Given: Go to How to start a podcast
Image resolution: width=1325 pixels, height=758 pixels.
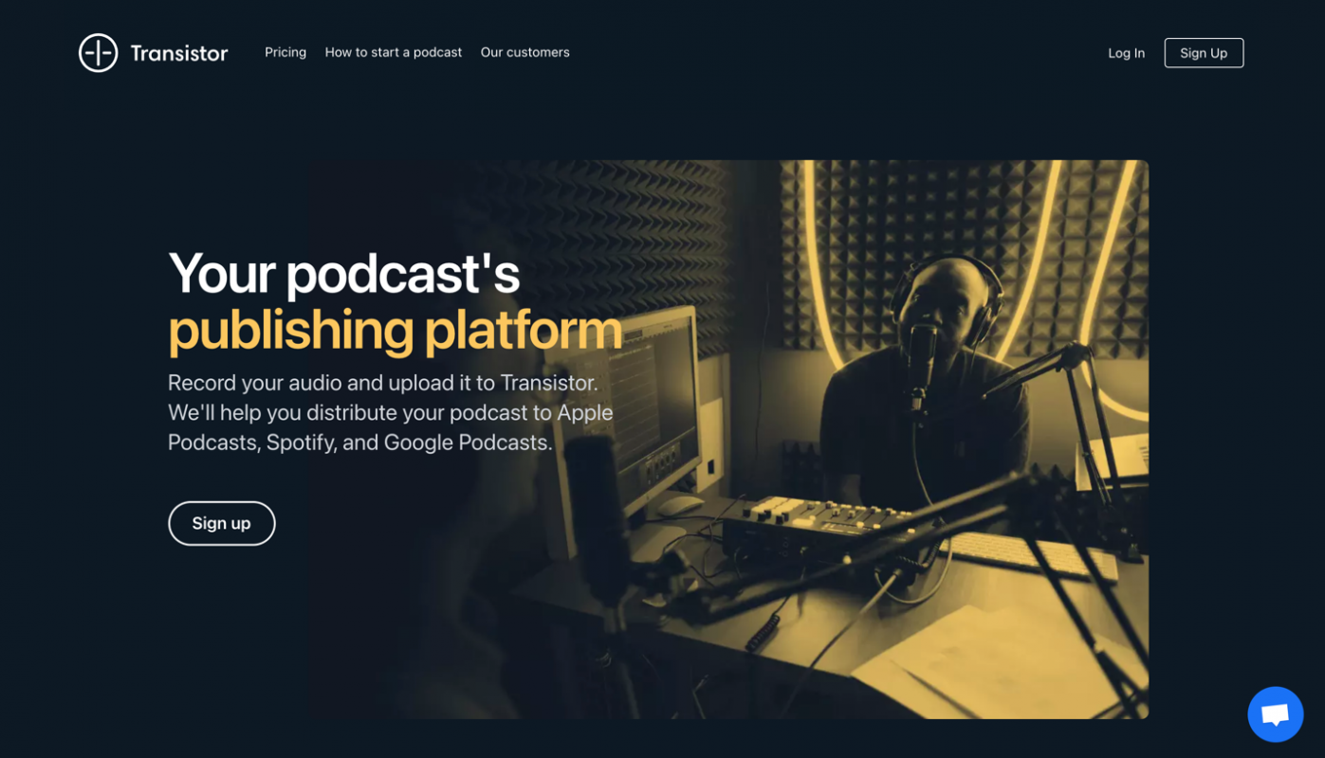Looking at the screenshot, I should pos(394,52).
